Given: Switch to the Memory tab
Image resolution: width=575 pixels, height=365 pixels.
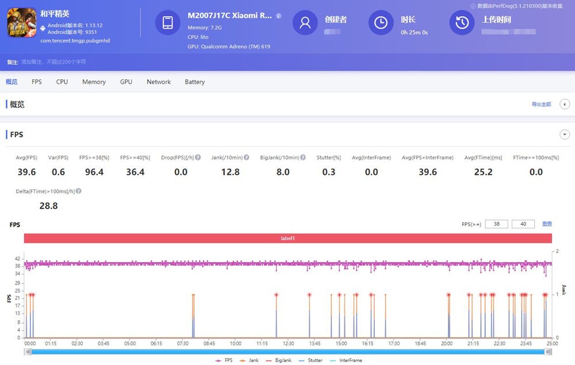Looking at the screenshot, I should click(94, 81).
